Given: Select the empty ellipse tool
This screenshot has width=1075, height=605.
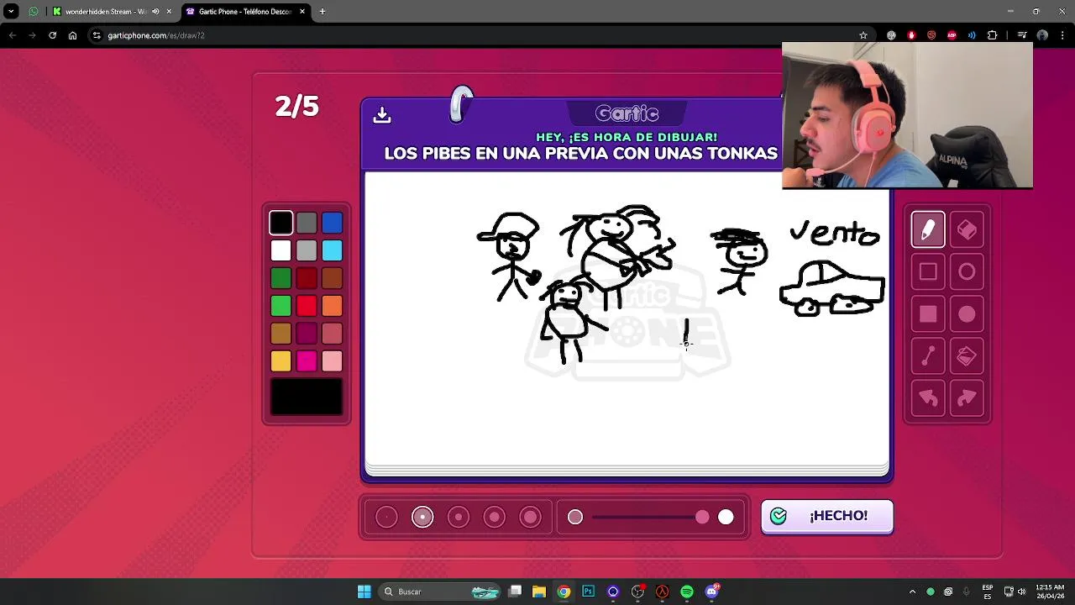Looking at the screenshot, I should point(967,272).
